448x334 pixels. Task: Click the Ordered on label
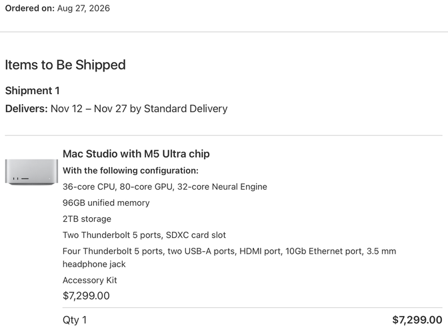coord(30,8)
